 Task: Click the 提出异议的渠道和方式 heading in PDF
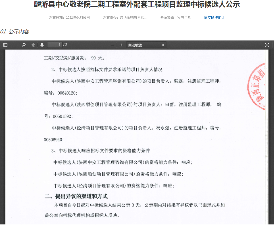click(x=76, y=196)
